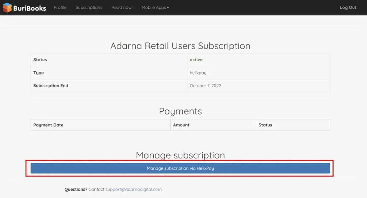This screenshot has width=367, height=198.
Task: Click the 'Status' label in subscription table
Action: [40, 60]
